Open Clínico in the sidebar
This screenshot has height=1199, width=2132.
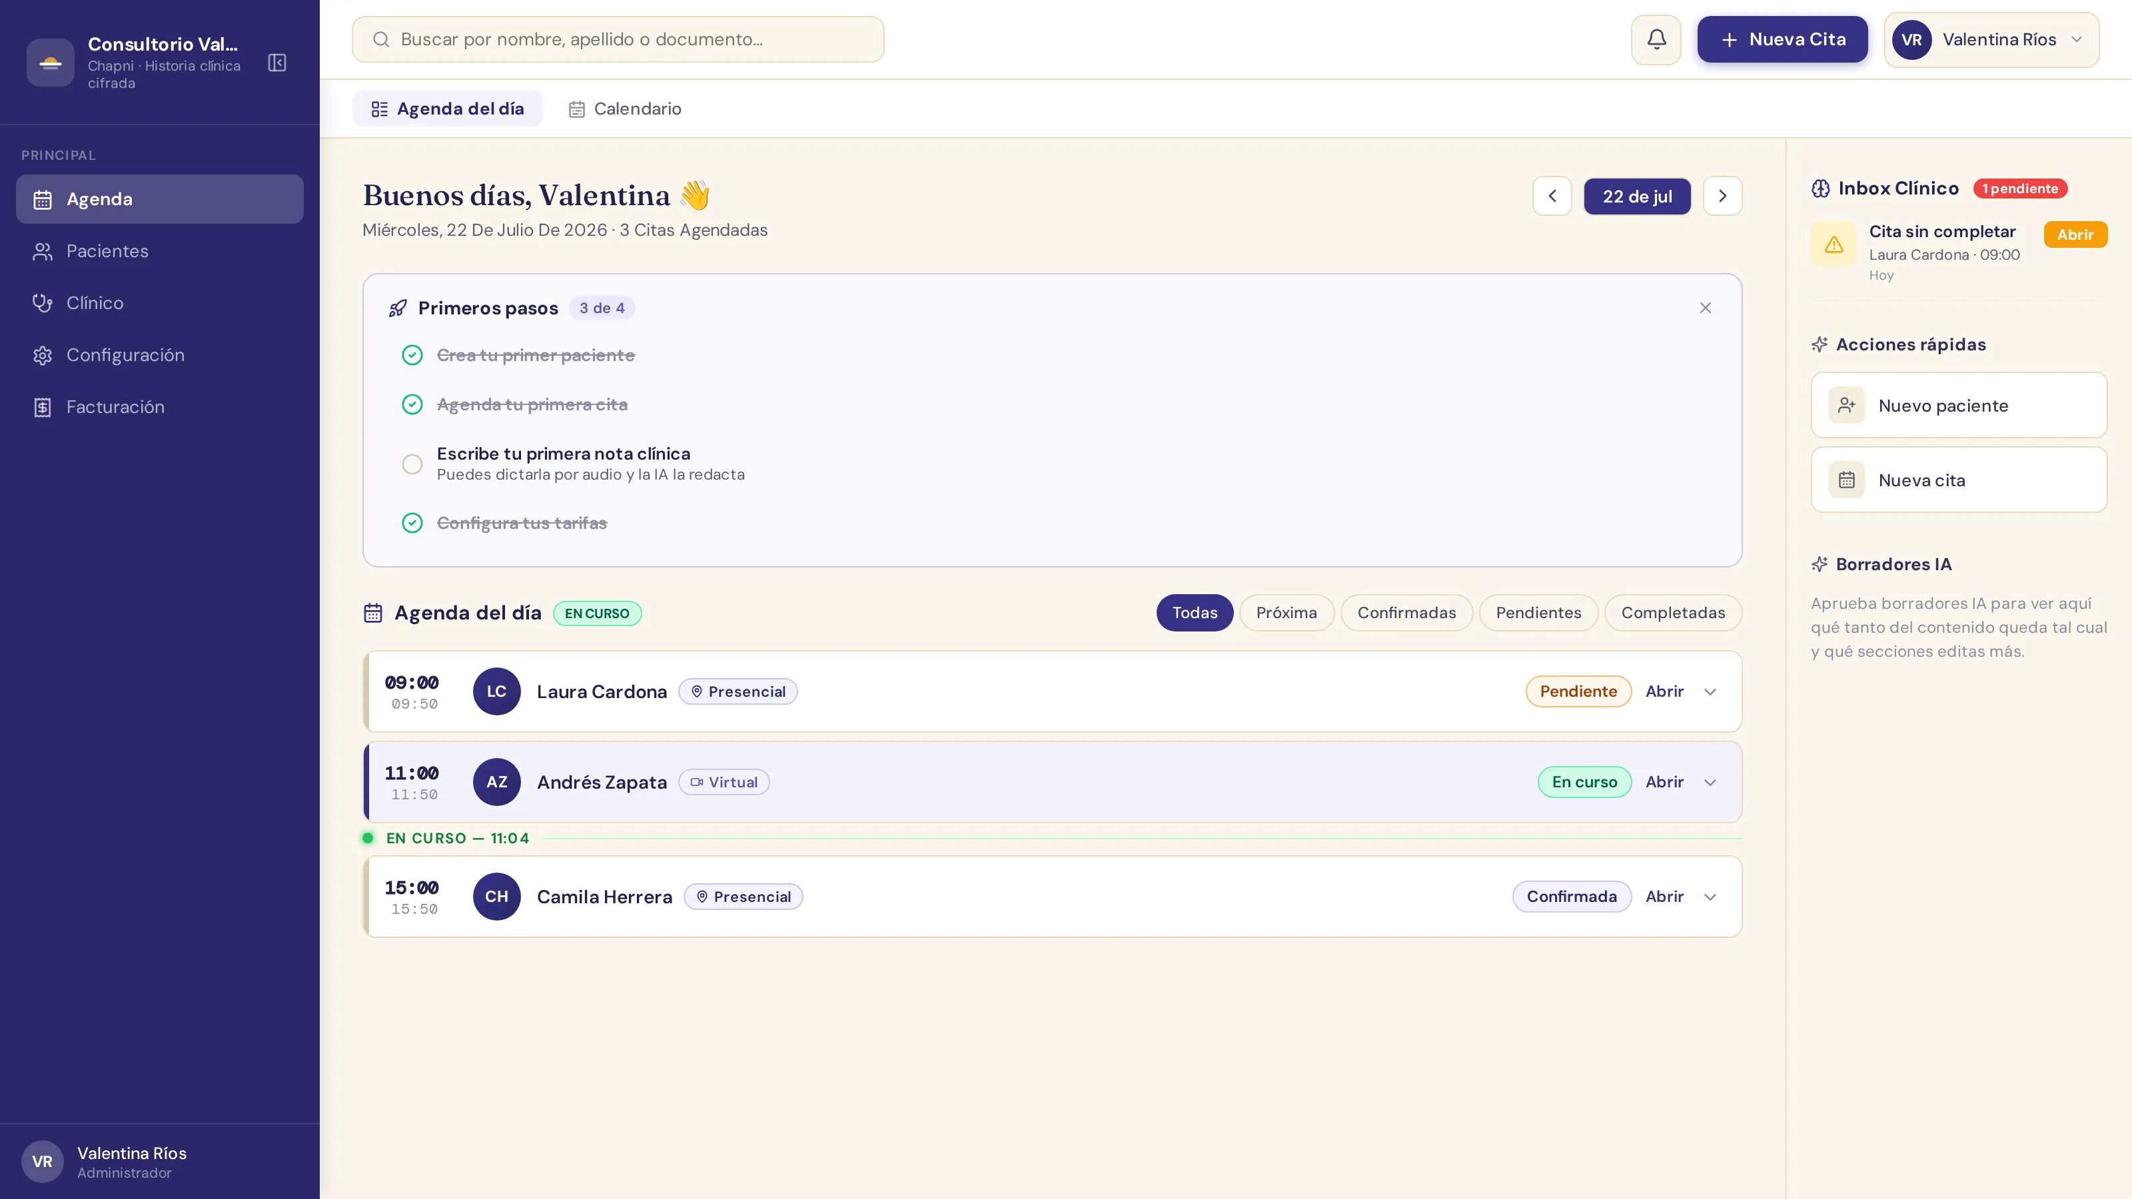(x=160, y=303)
